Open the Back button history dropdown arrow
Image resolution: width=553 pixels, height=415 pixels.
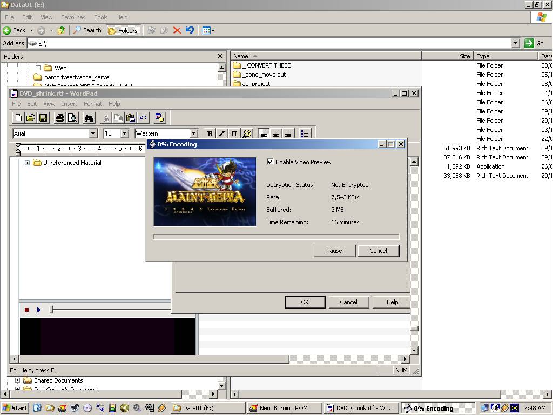pyautogui.click(x=31, y=30)
